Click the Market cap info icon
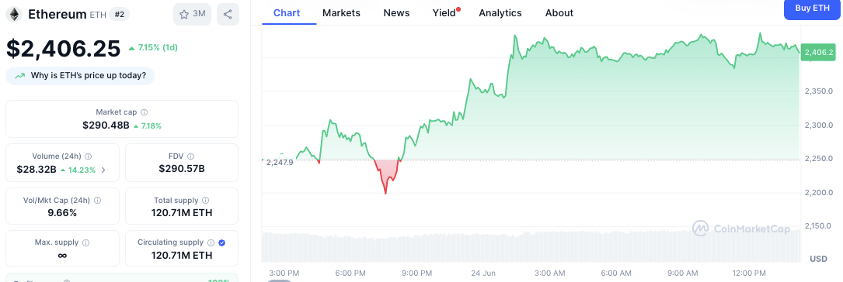The width and height of the screenshot is (843, 282). pyautogui.click(x=144, y=112)
